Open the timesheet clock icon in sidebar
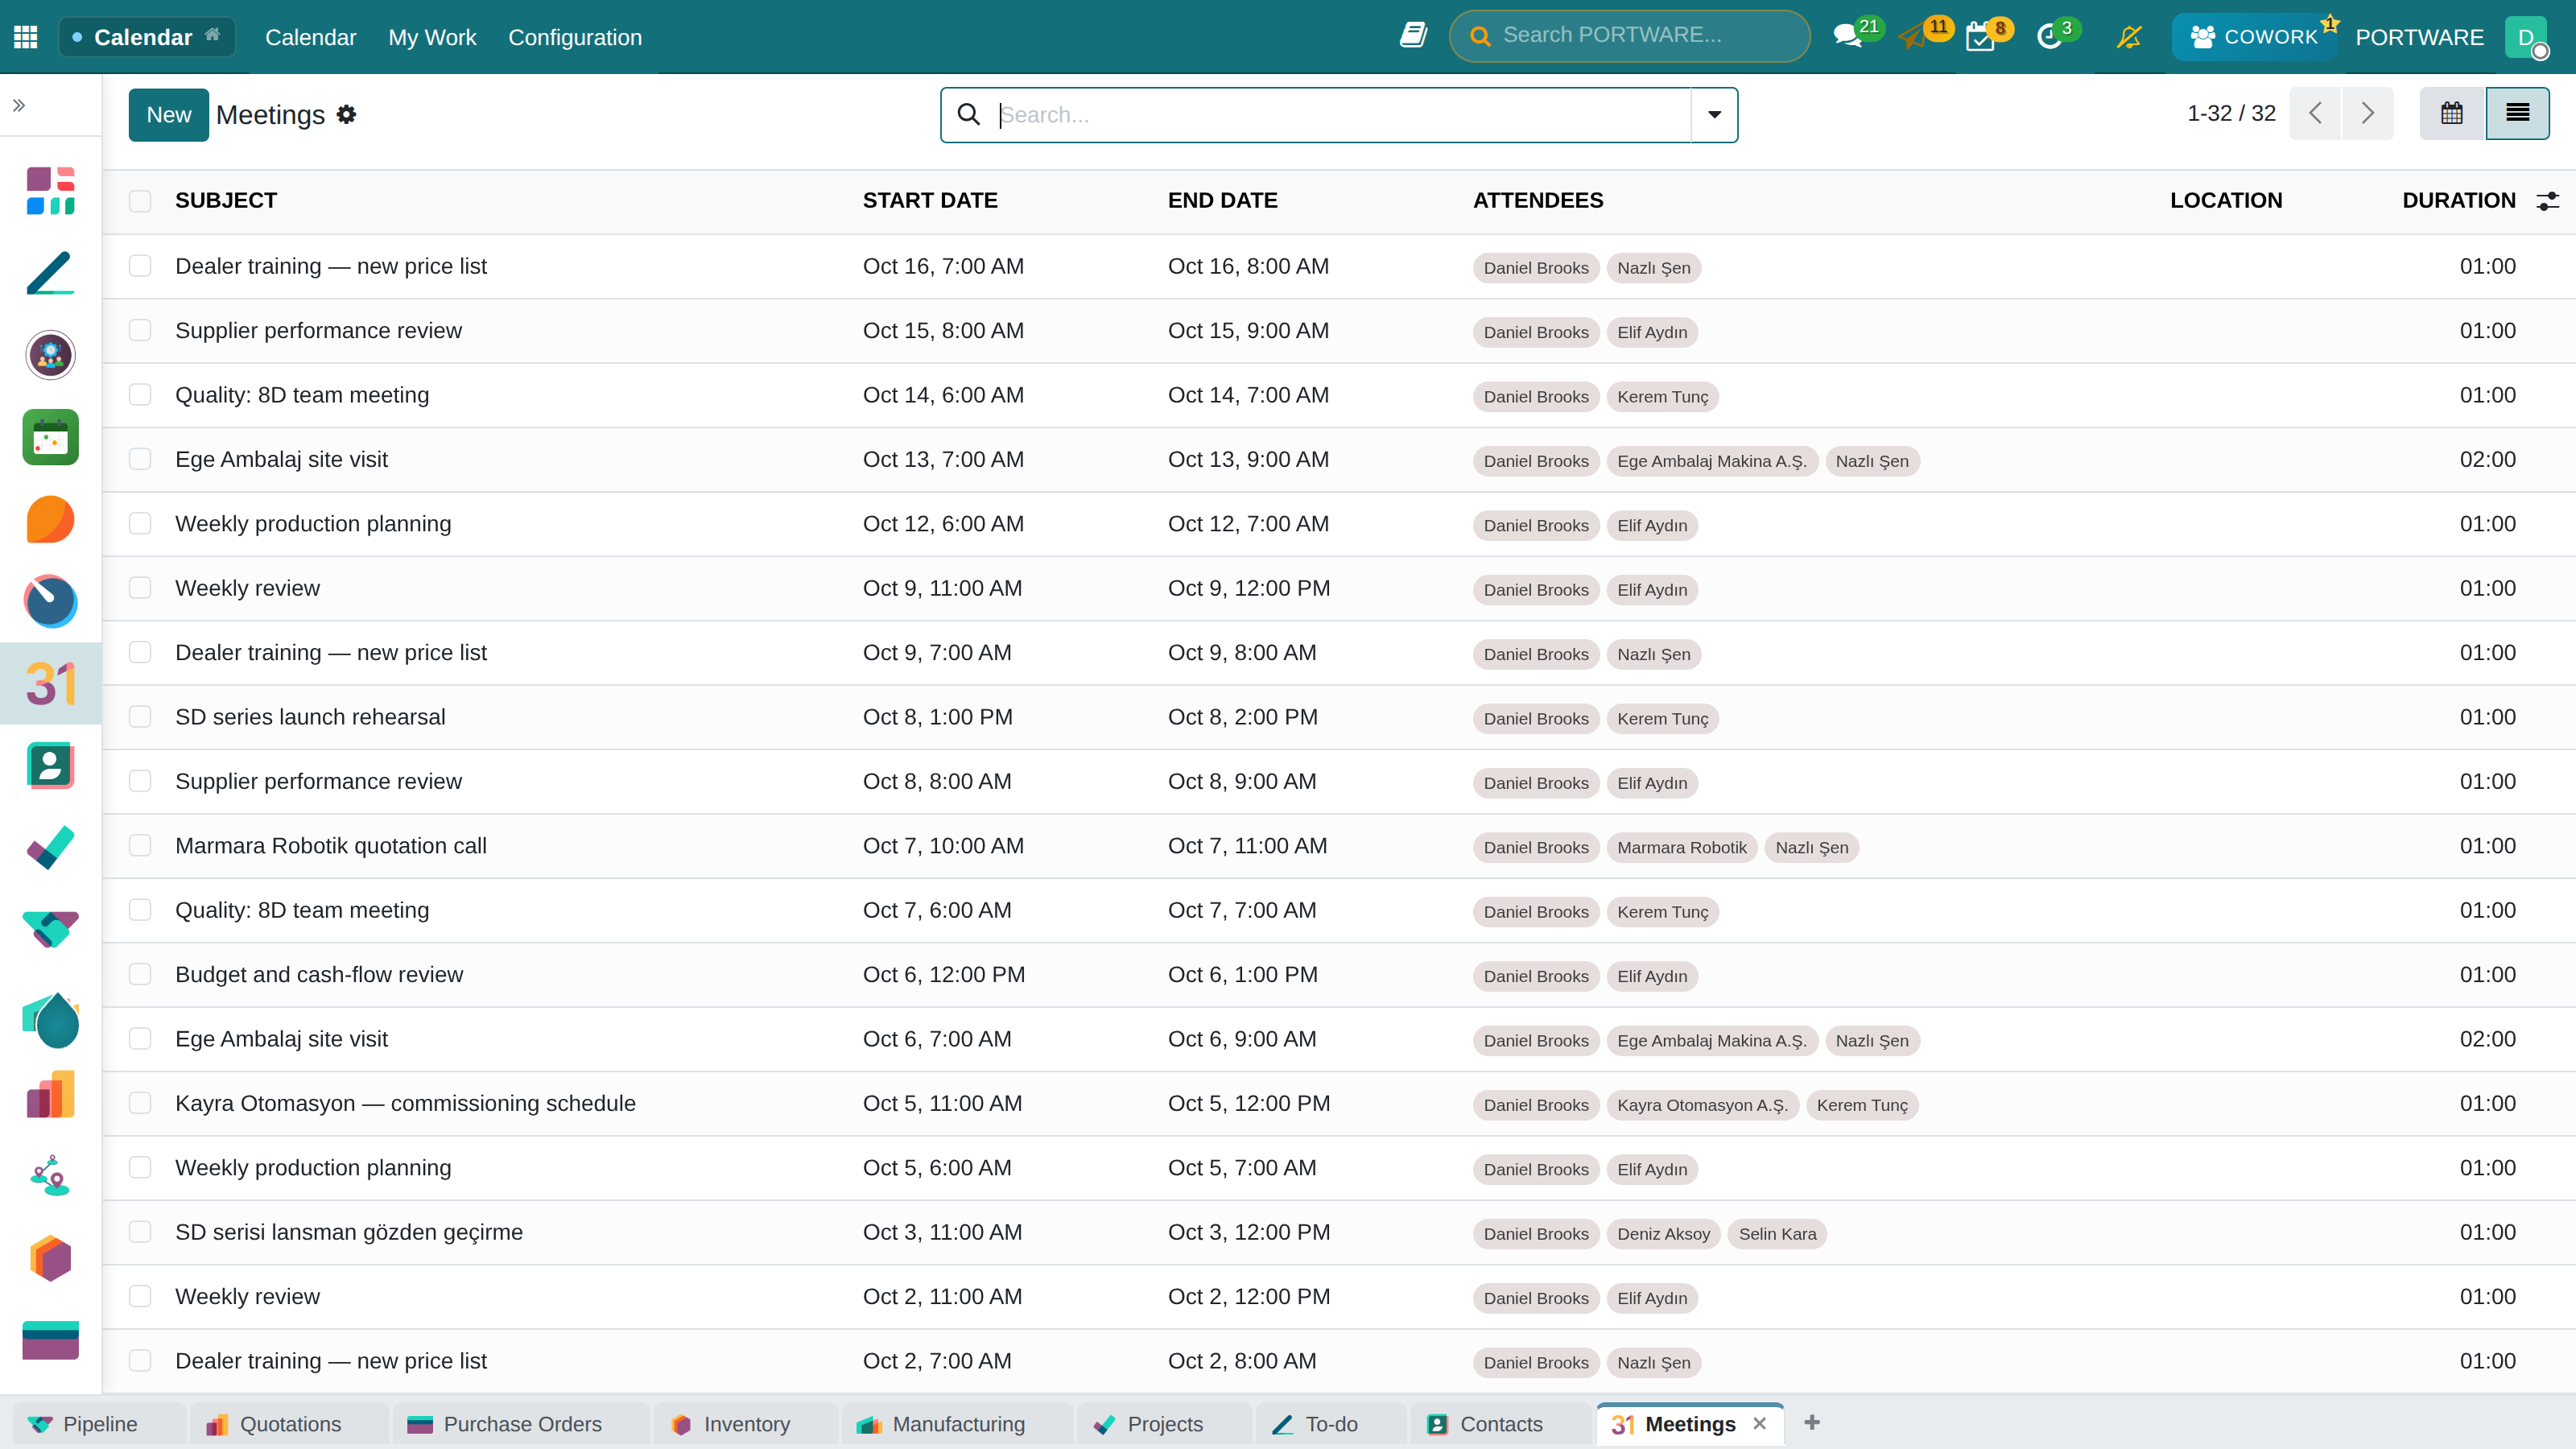Image resolution: width=2576 pixels, height=1449 pixels. (50, 601)
